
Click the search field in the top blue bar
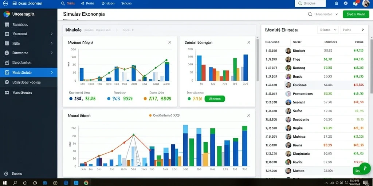310,3
